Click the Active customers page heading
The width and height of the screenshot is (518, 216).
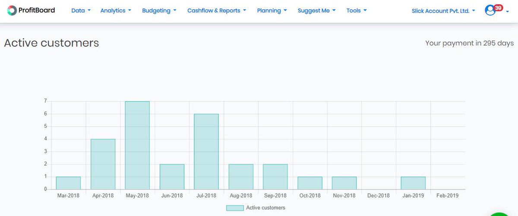pos(51,43)
